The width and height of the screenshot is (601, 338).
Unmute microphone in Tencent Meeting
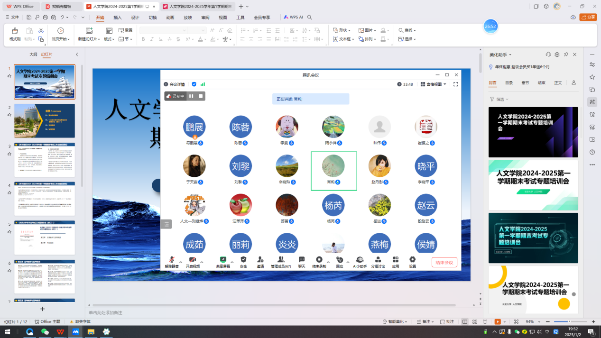point(171,260)
